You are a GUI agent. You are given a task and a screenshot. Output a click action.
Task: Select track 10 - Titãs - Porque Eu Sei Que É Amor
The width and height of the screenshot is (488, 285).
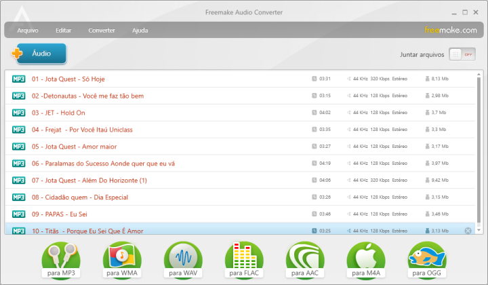click(x=240, y=229)
